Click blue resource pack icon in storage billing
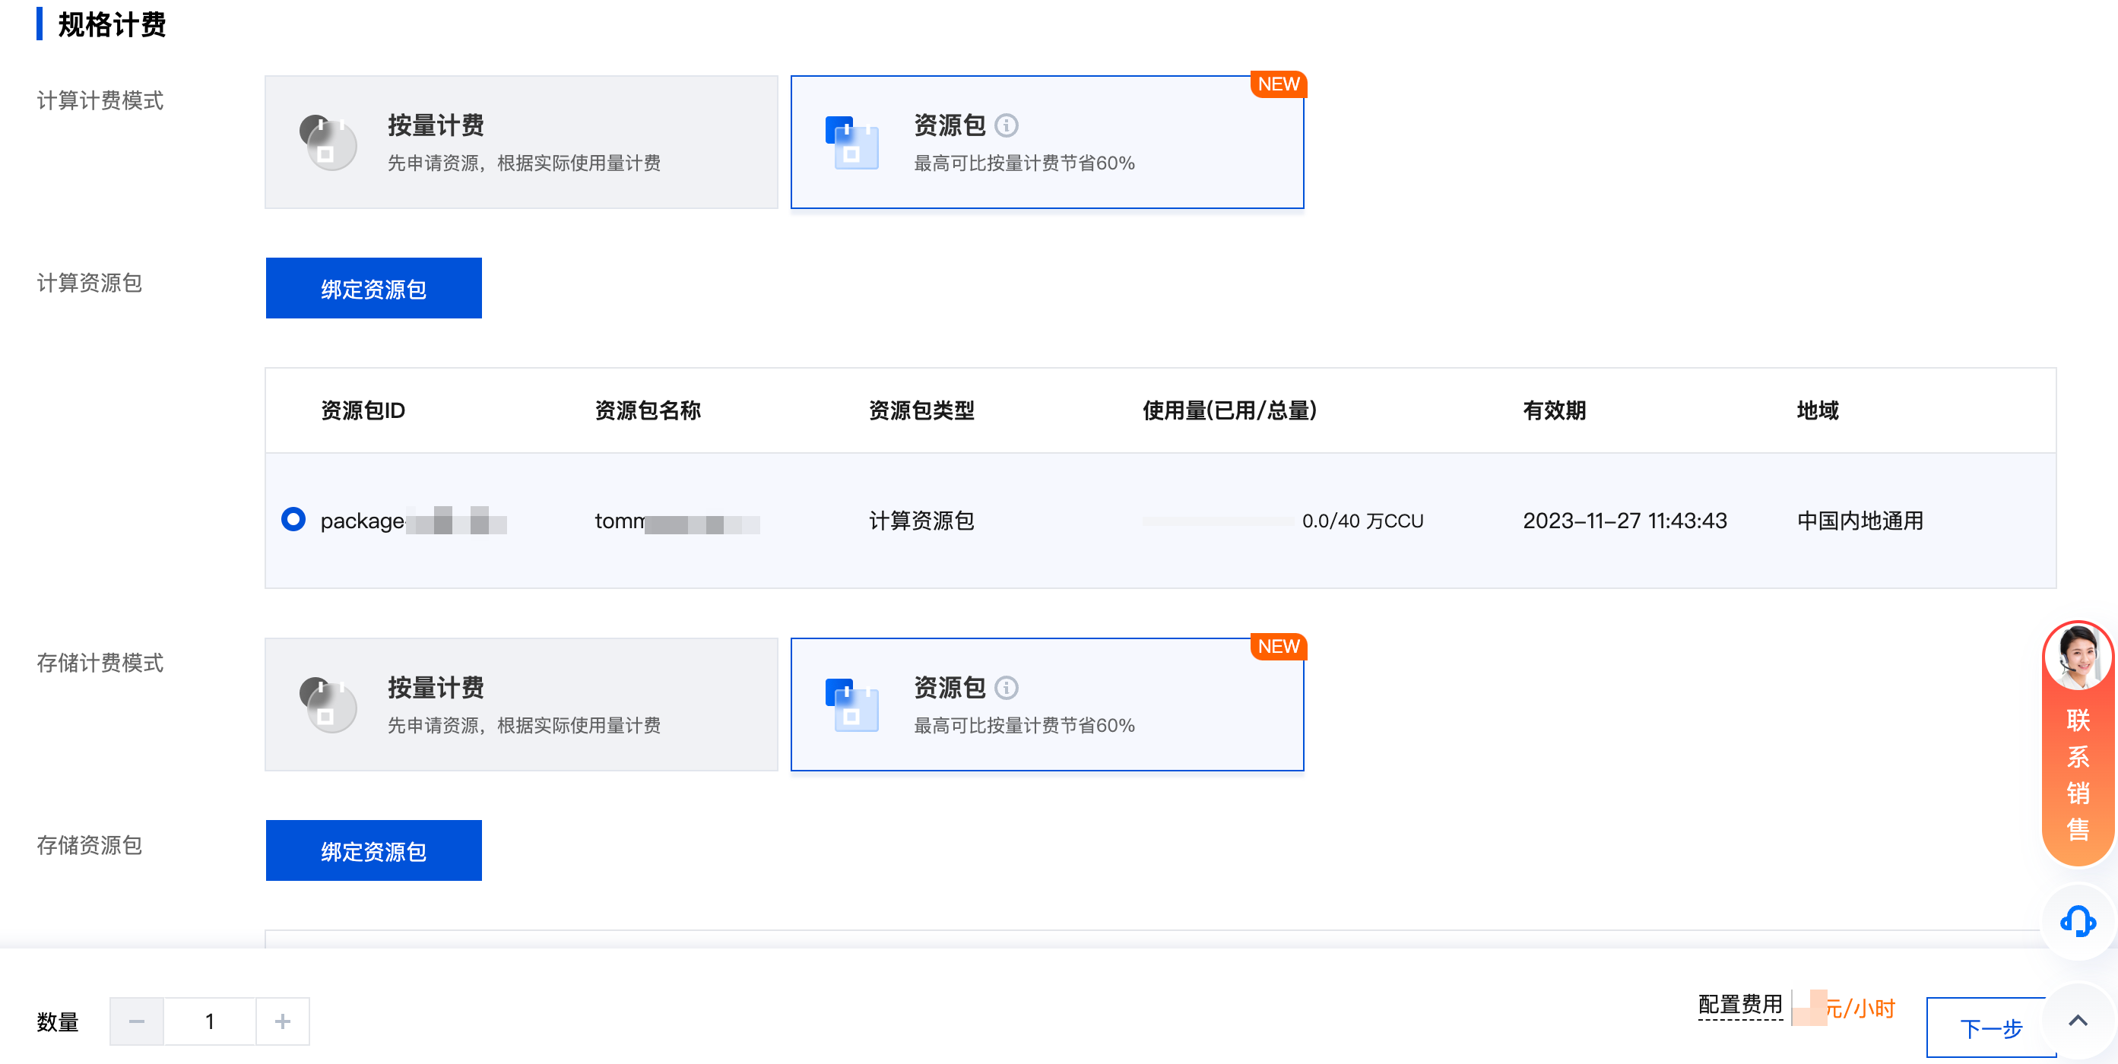 pyautogui.click(x=851, y=705)
